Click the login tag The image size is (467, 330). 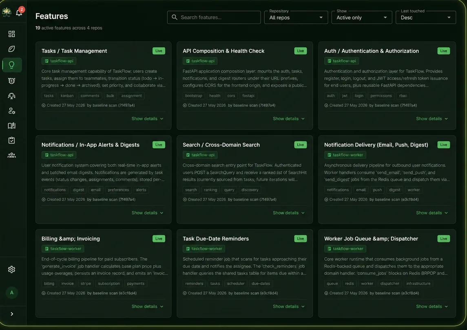359,96
